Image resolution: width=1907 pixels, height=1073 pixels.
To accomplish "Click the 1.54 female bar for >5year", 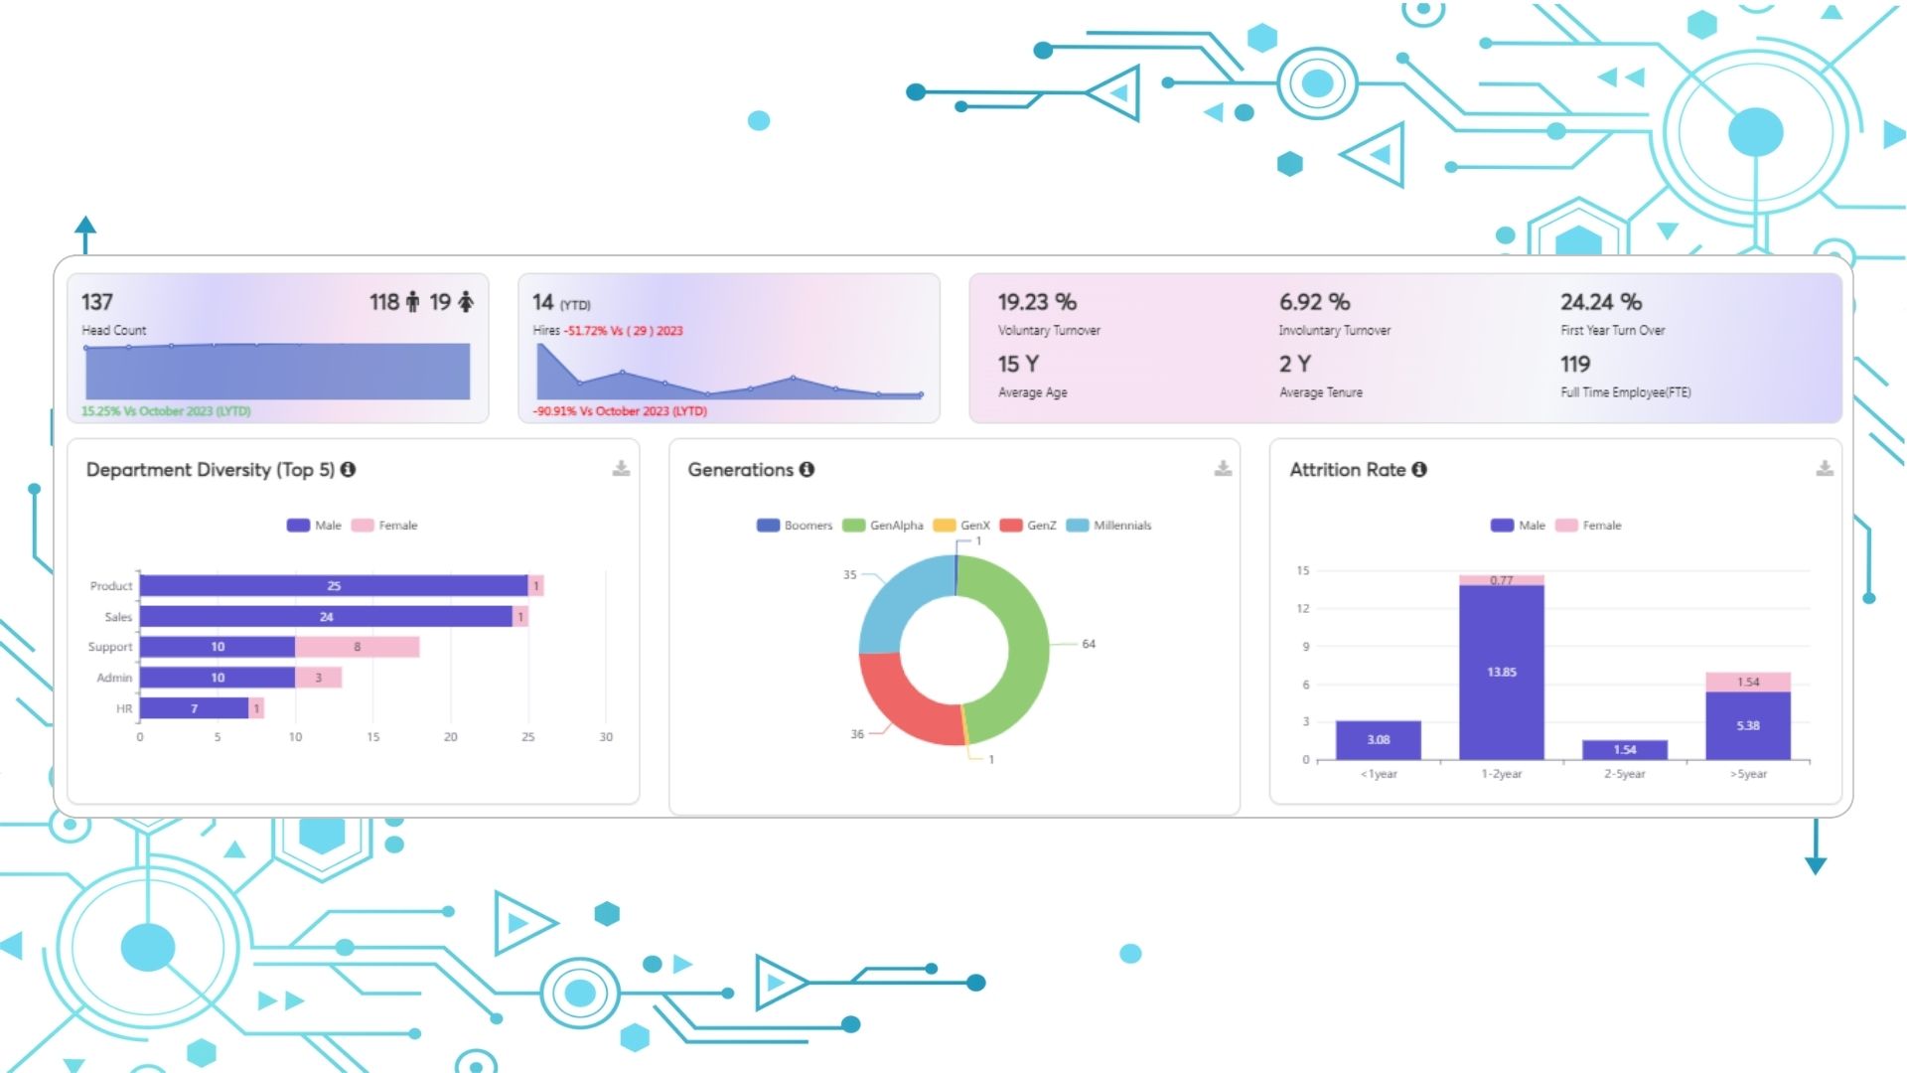I will (1748, 683).
